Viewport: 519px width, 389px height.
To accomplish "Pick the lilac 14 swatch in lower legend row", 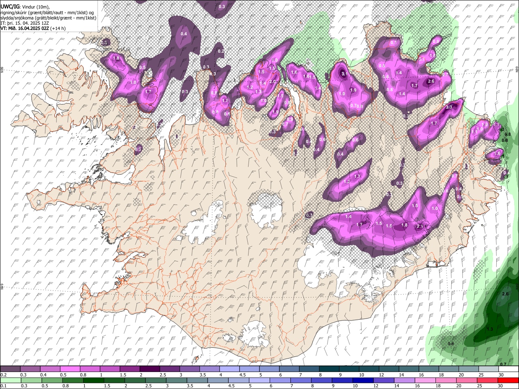I will [404, 380].
